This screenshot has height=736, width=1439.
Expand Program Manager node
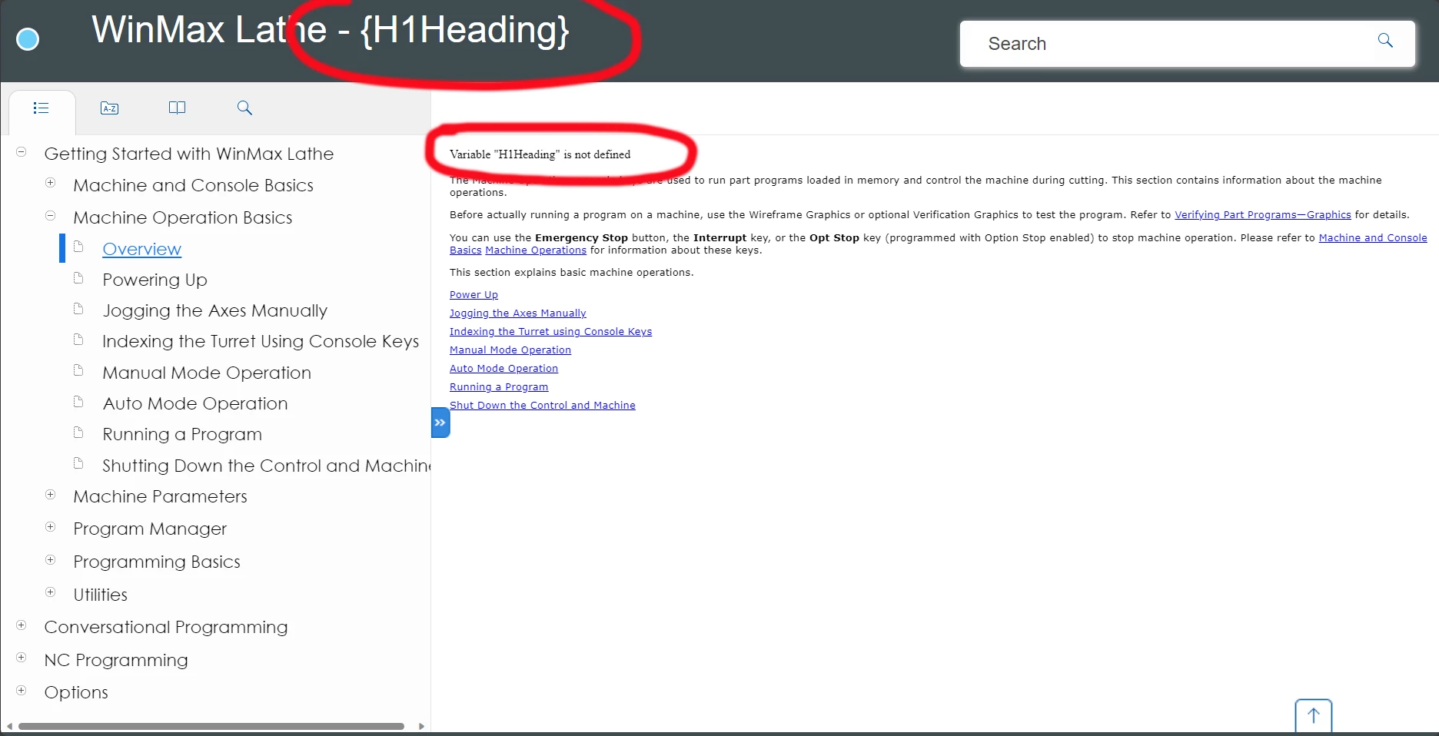coord(51,527)
